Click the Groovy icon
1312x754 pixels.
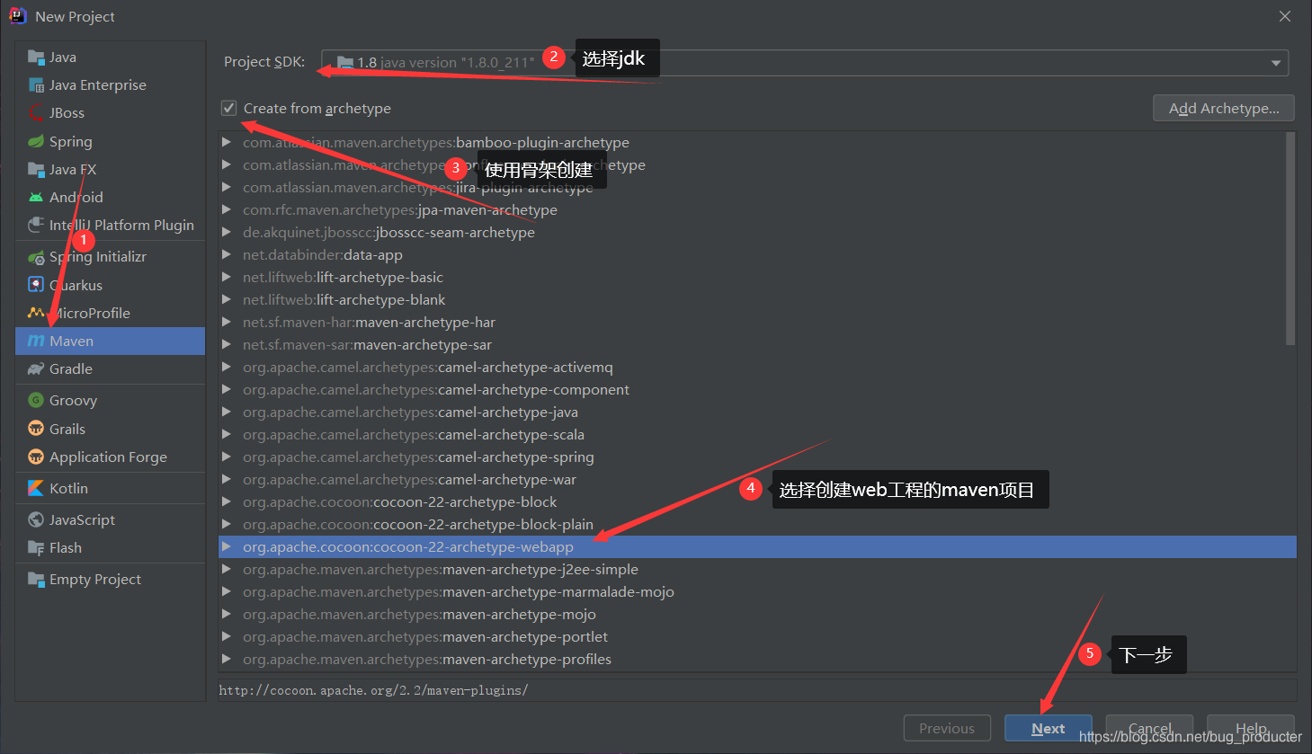[x=36, y=401]
